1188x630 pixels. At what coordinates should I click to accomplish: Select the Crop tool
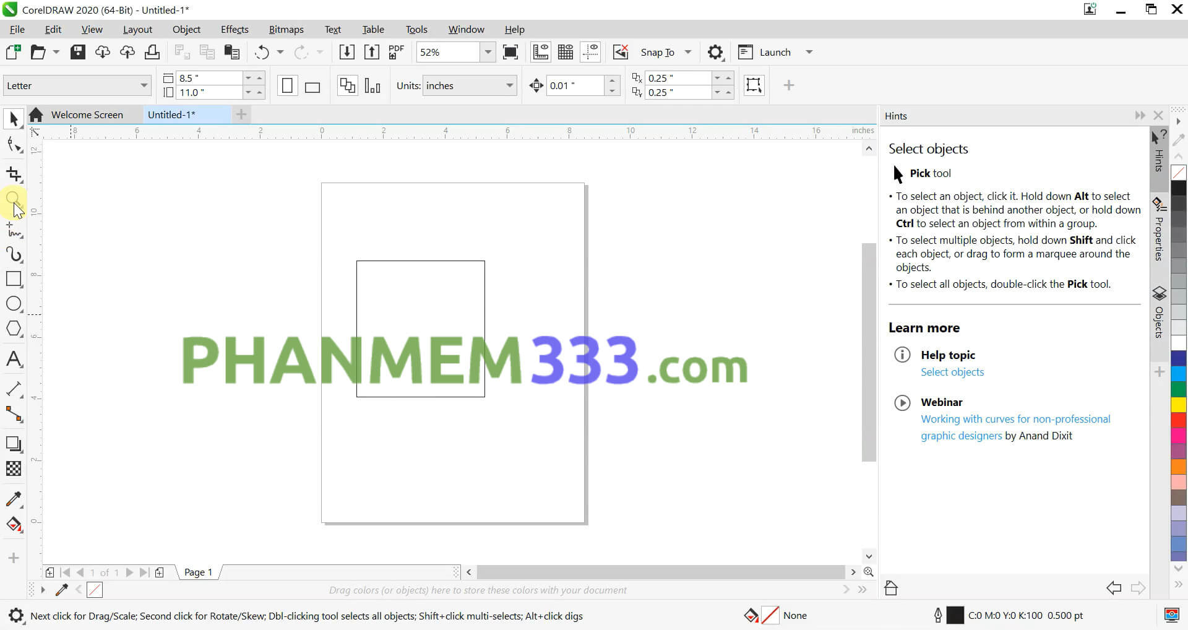tap(14, 174)
